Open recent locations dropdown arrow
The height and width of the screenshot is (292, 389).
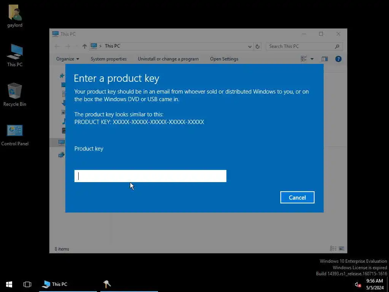click(x=76, y=46)
